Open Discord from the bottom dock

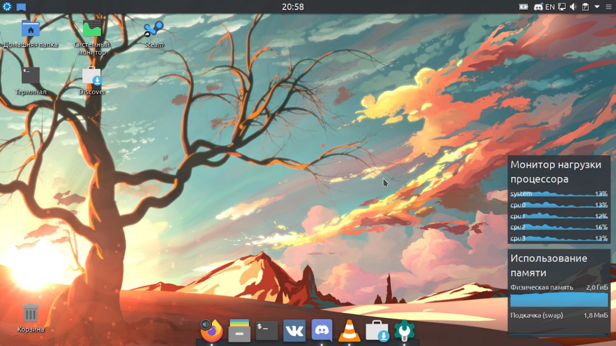[322, 331]
